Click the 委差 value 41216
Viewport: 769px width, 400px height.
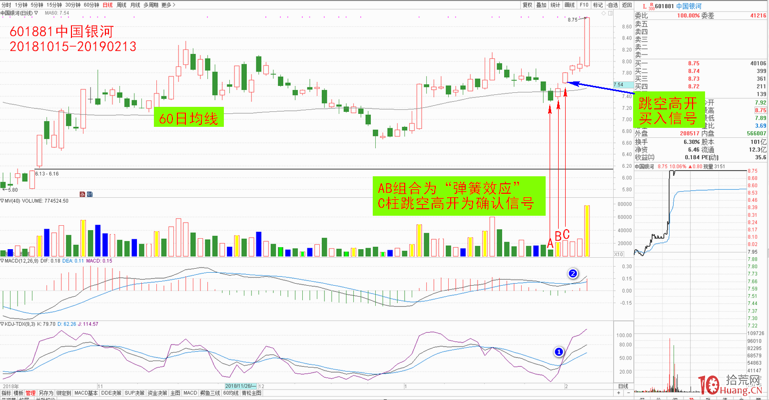[758, 15]
